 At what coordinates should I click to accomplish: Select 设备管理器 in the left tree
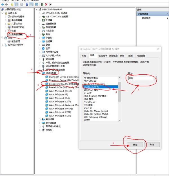(x=17, y=34)
